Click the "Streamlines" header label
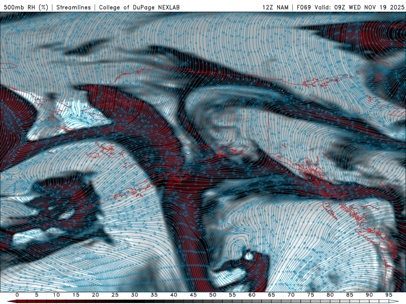This screenshot has height=304, width=406. point(74,7)
